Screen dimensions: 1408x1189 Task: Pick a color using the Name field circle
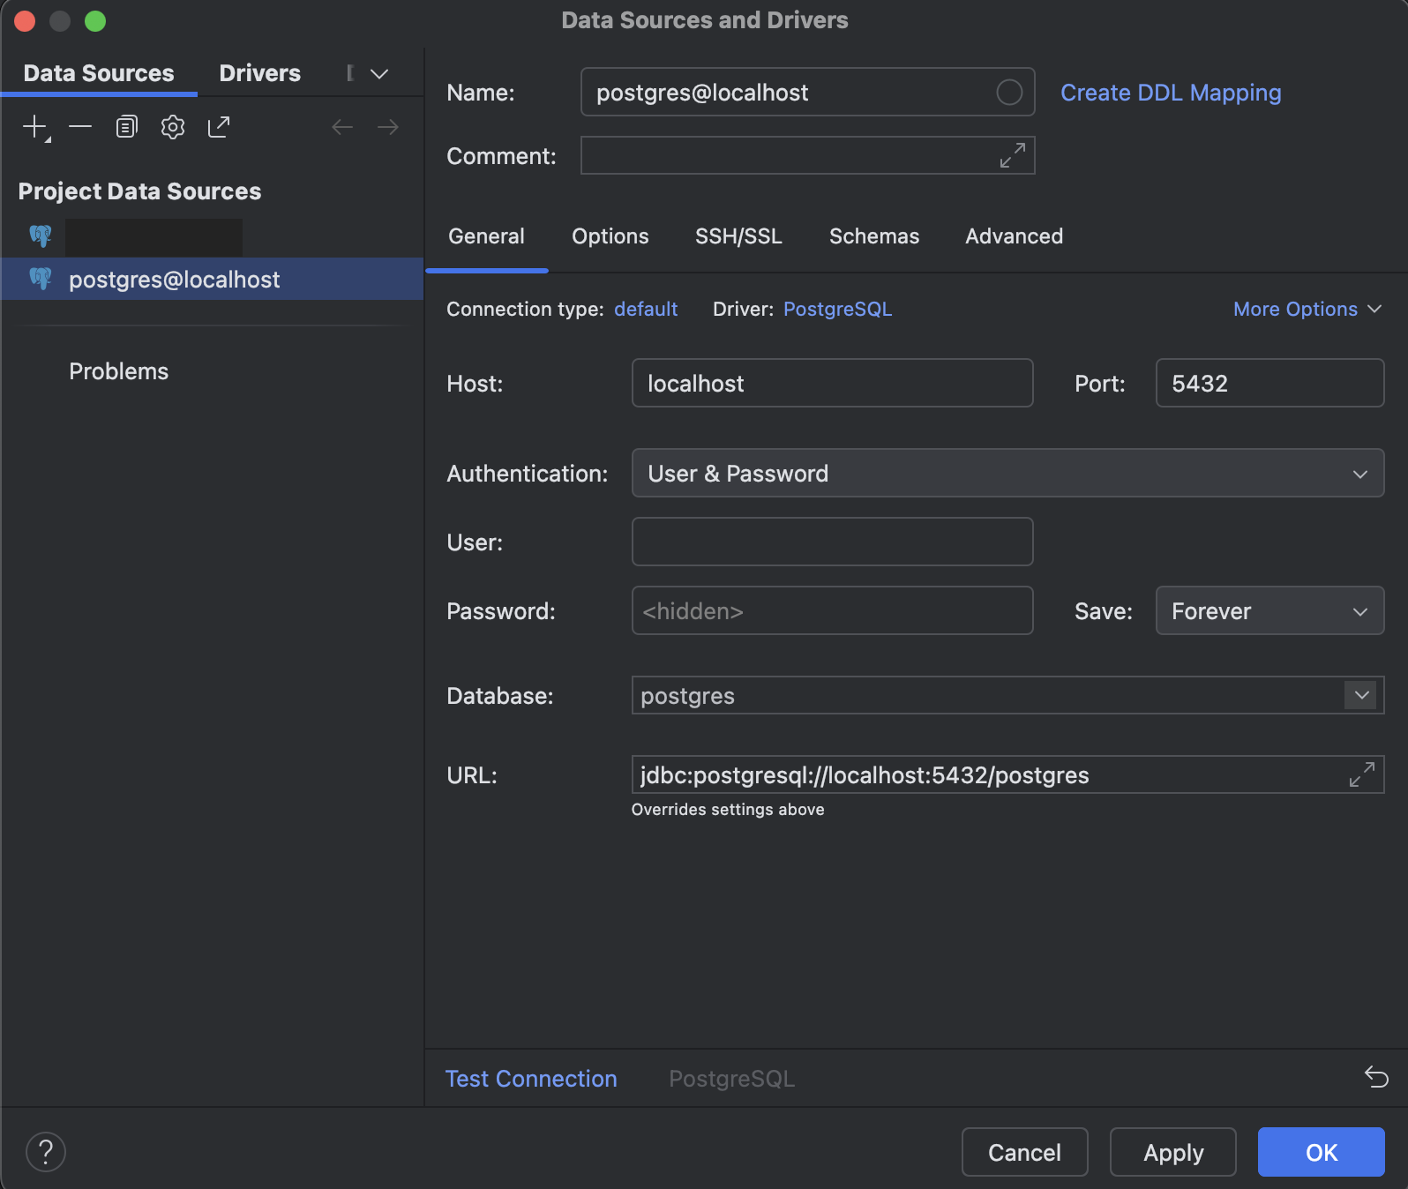(1009, 92)
